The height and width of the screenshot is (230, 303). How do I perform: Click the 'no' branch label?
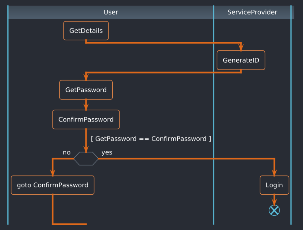tap(67, 152)
